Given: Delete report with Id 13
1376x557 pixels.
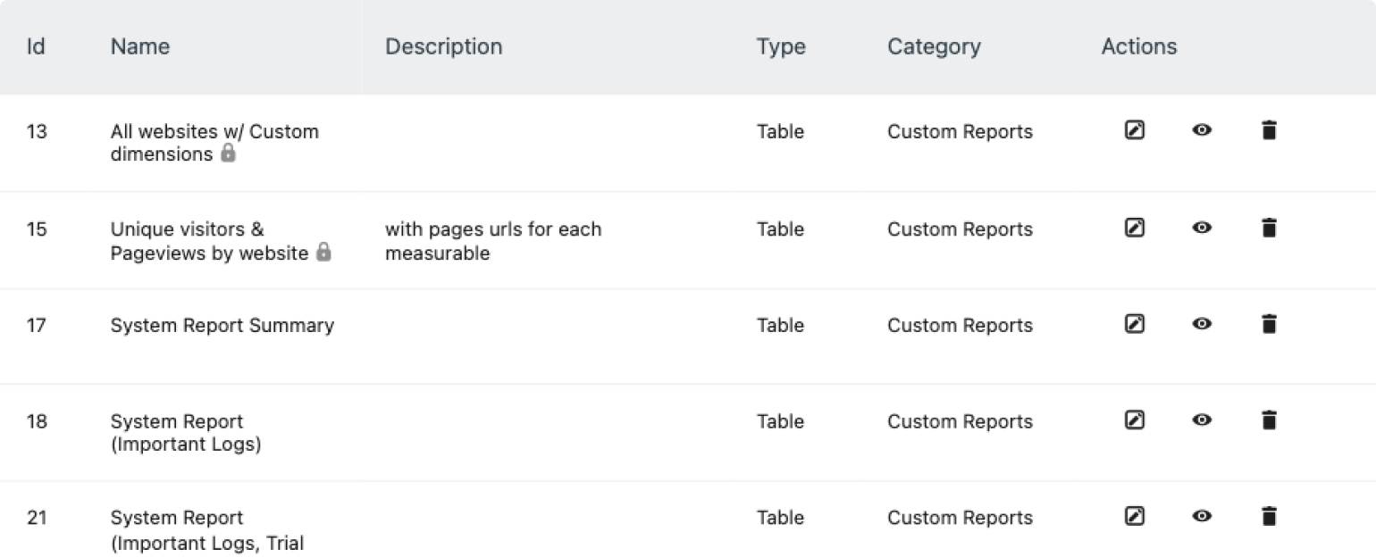Looking at the screenshot, I should (x=1268, y=130).
